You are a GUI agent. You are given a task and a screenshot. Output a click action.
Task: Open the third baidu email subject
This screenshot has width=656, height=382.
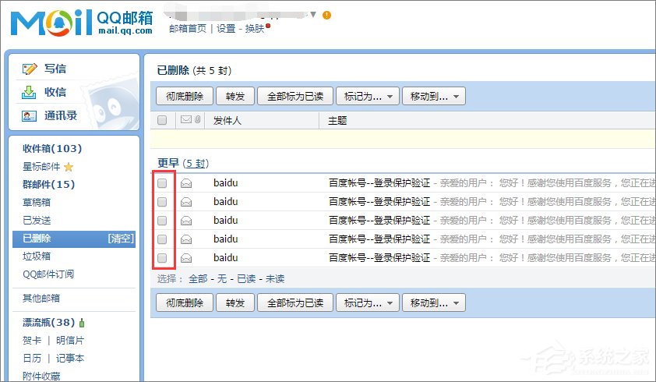click(x=379, y=221)
